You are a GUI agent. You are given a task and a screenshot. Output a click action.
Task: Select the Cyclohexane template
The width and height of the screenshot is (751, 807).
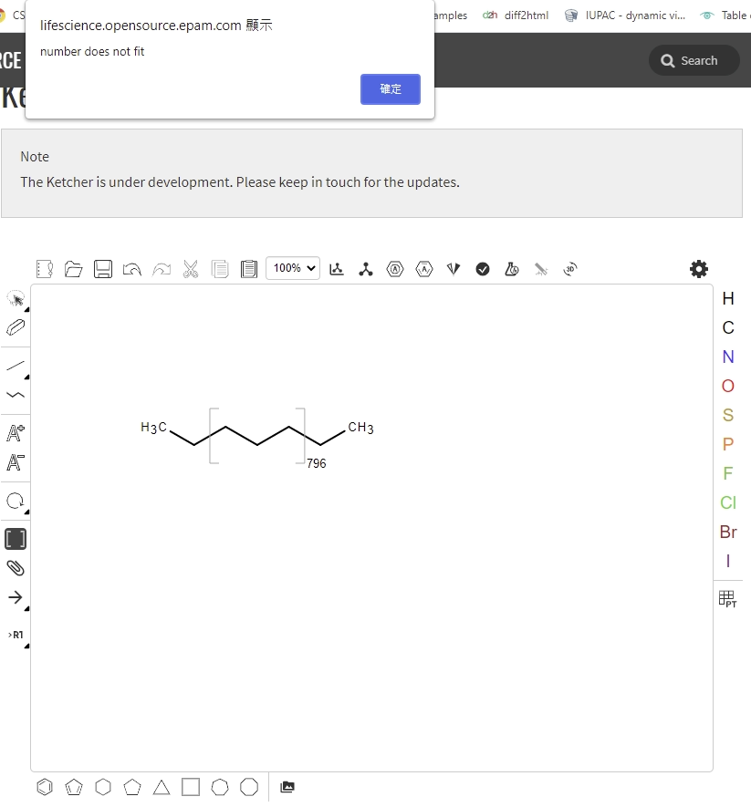[x=103, y=787]
